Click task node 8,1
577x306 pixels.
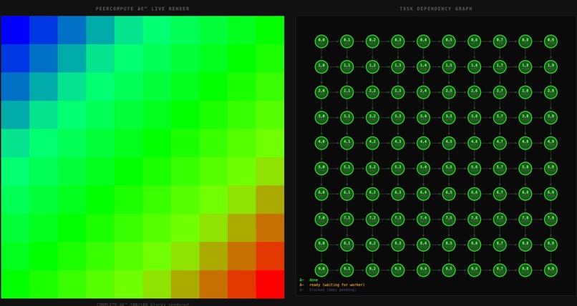click(x=346, y=245)
